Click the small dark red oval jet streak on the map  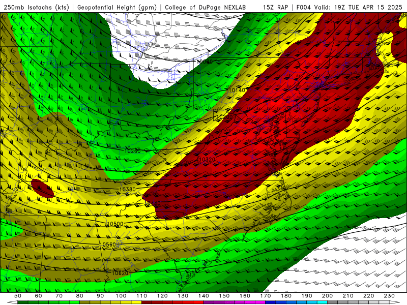point(42,189)
